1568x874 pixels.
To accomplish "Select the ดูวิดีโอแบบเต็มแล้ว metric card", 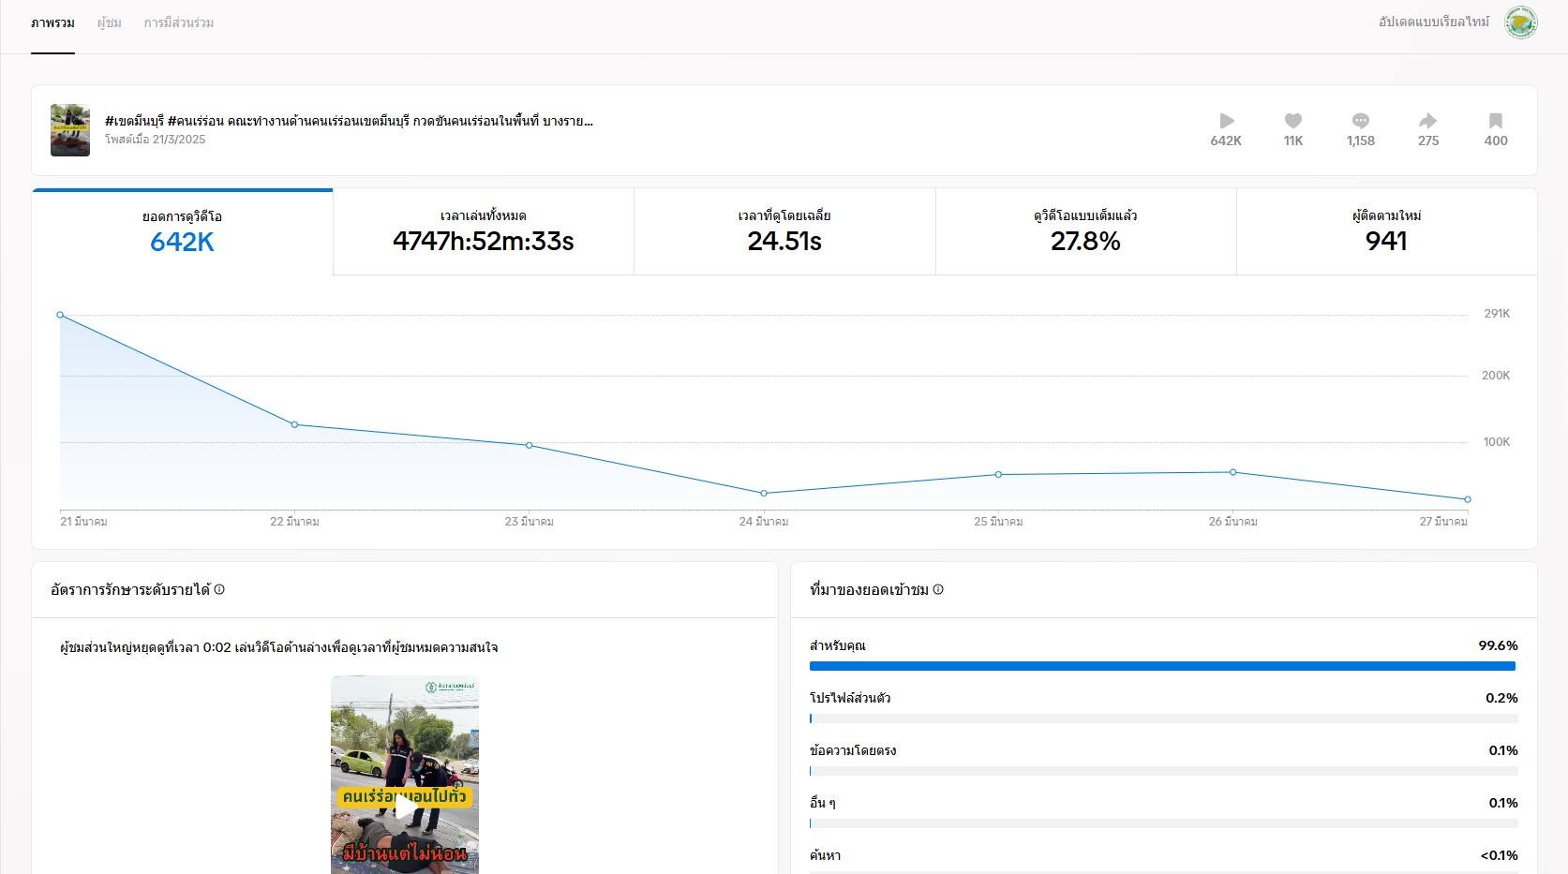I will (x=1085, y=232).
